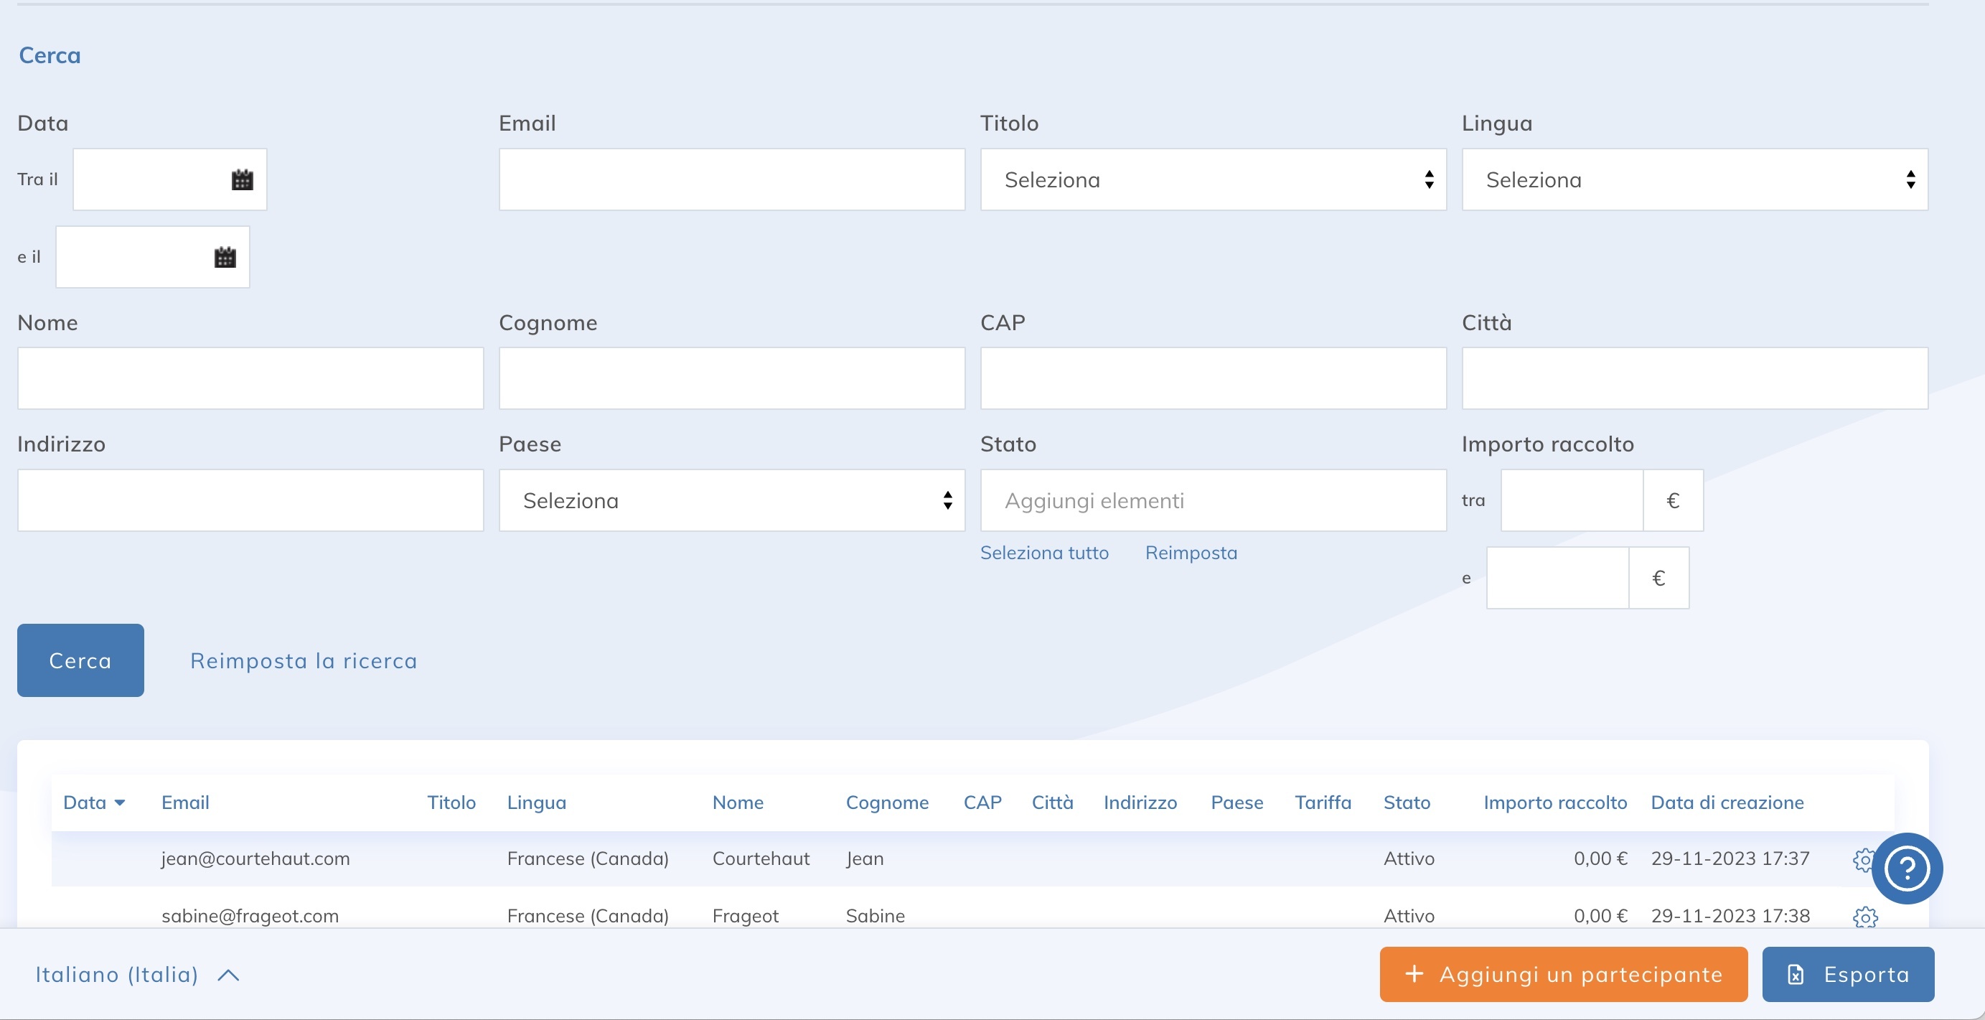The width and height of the screenshot is (1985, 1020).
Task: Click gear icon for sabine@frageot.com row
Action: (1864, 917)
